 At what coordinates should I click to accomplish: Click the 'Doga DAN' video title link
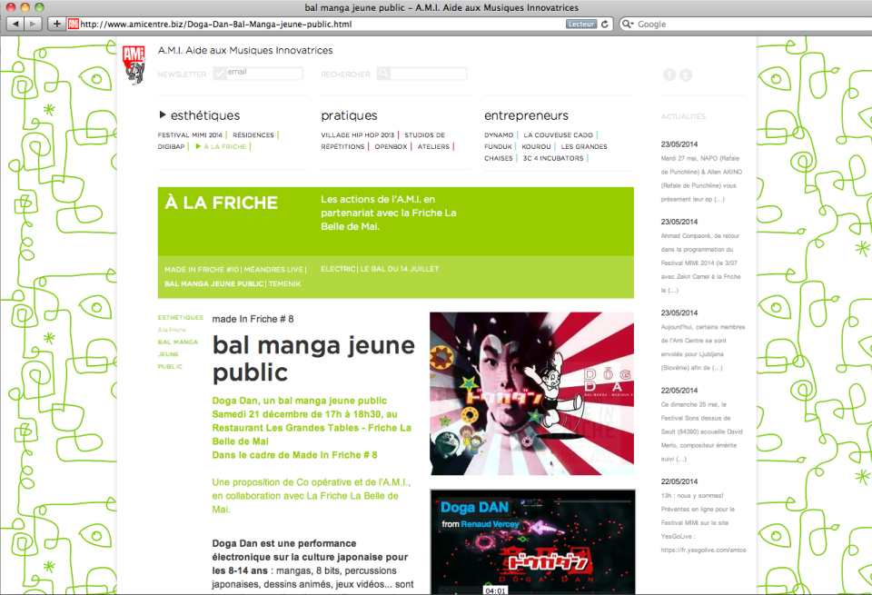click(474, 507)
